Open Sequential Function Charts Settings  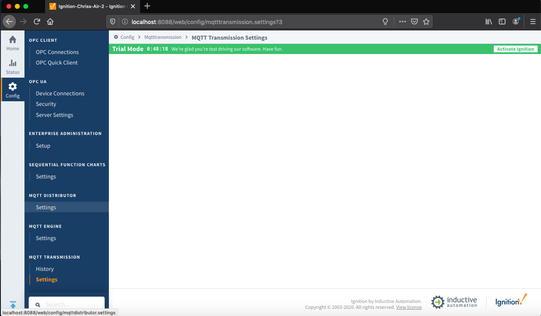coord(46,176)
